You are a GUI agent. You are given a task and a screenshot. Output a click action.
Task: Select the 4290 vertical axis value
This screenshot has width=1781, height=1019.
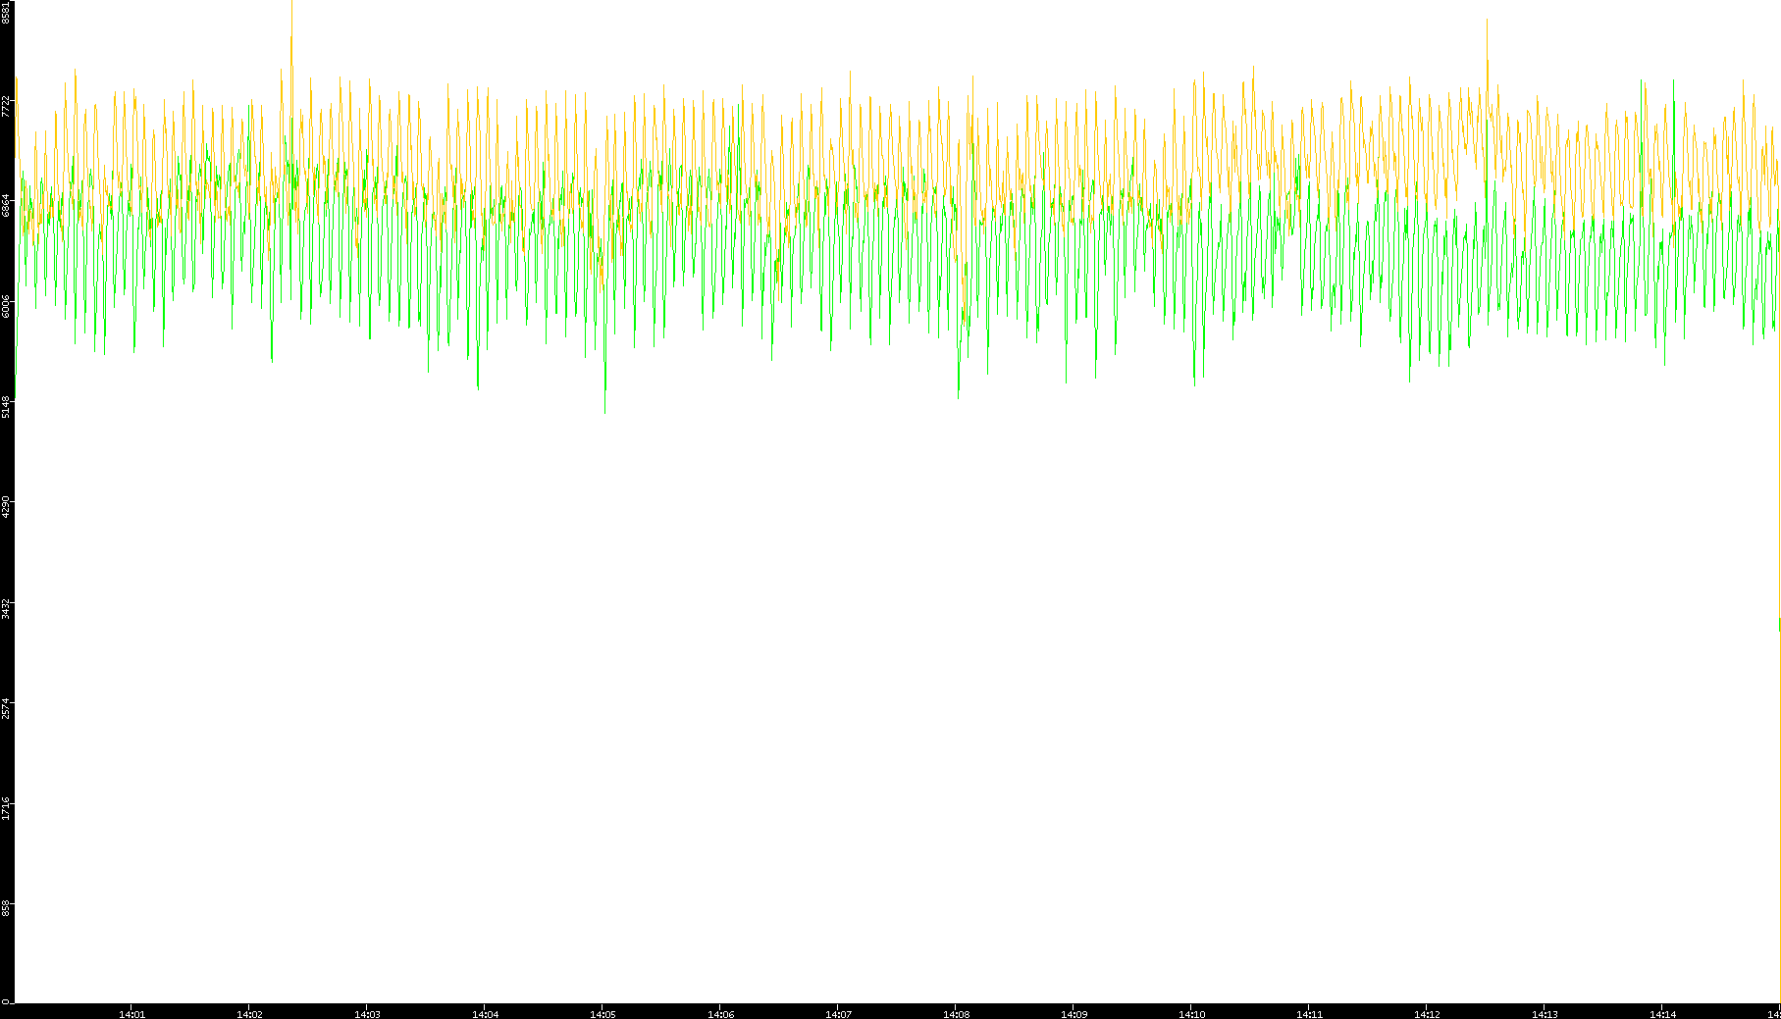pyautogui.click(x=7, y=507)
